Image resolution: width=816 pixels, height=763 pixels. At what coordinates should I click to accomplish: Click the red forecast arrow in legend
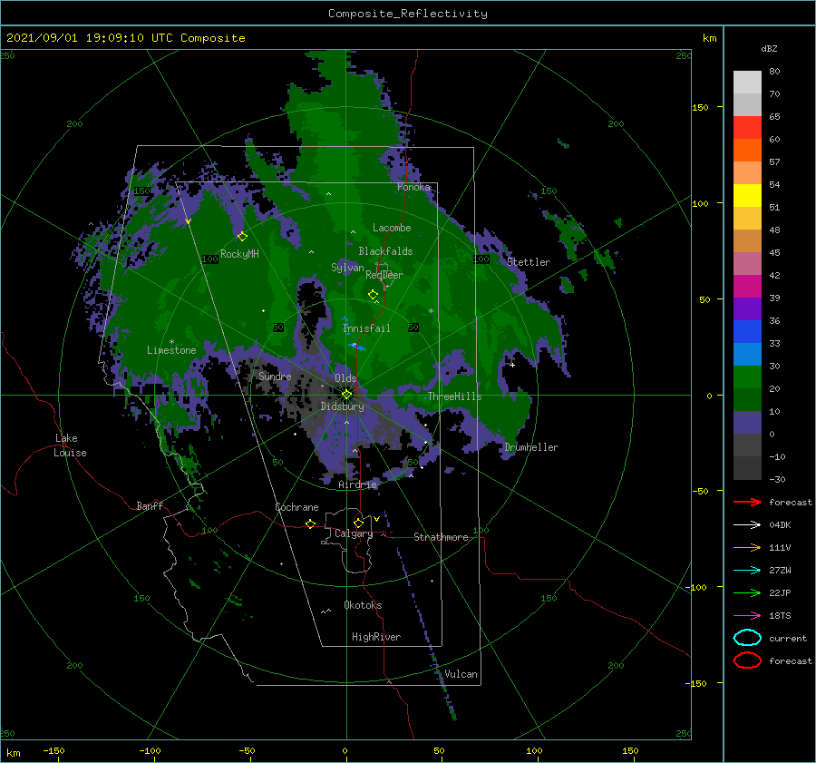click(x=747, y=502)
